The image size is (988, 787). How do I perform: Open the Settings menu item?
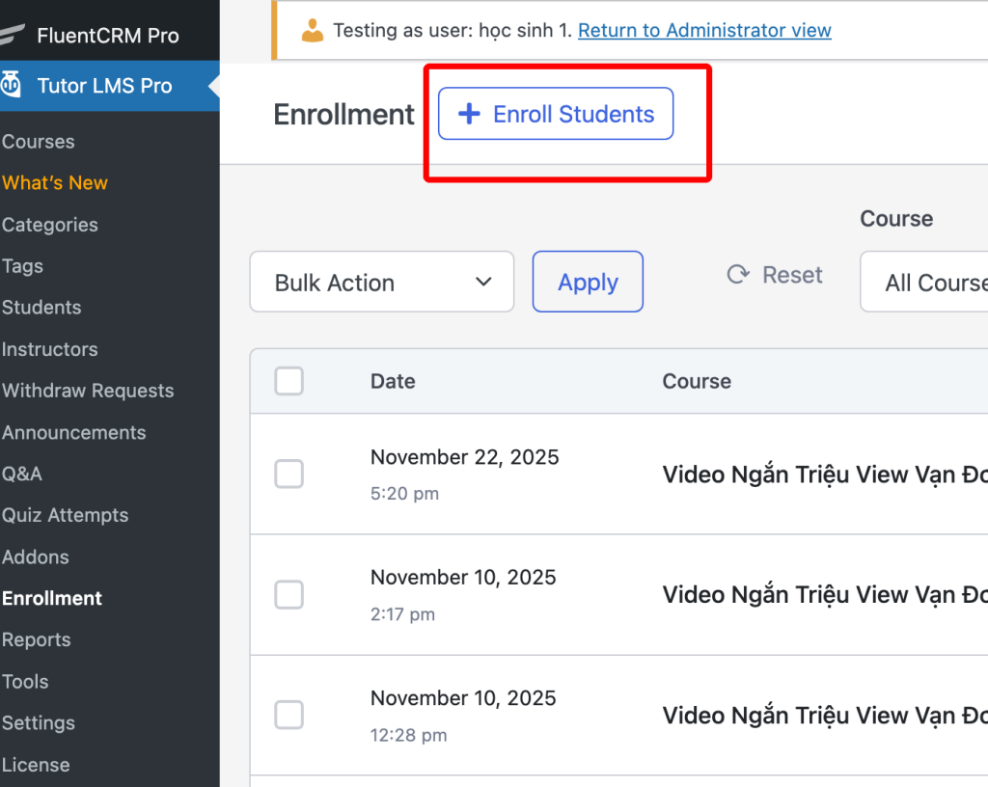tap(39, 722)
